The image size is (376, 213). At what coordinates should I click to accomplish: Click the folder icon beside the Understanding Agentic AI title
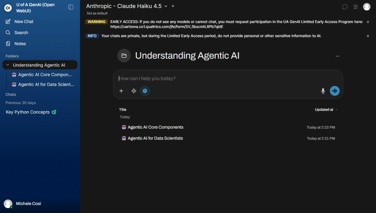tap(124, 56)
